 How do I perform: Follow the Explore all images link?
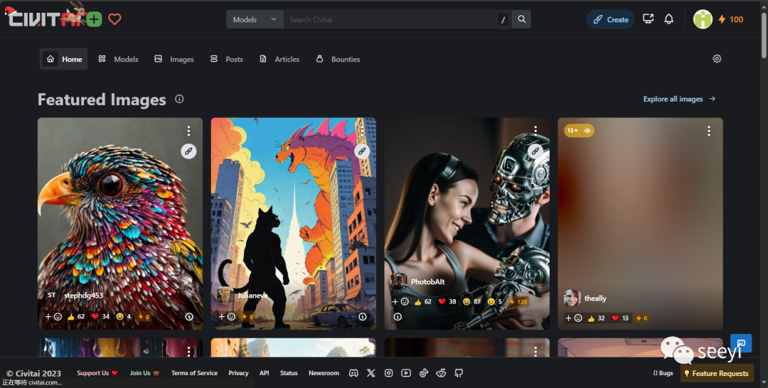coord(679,99)
